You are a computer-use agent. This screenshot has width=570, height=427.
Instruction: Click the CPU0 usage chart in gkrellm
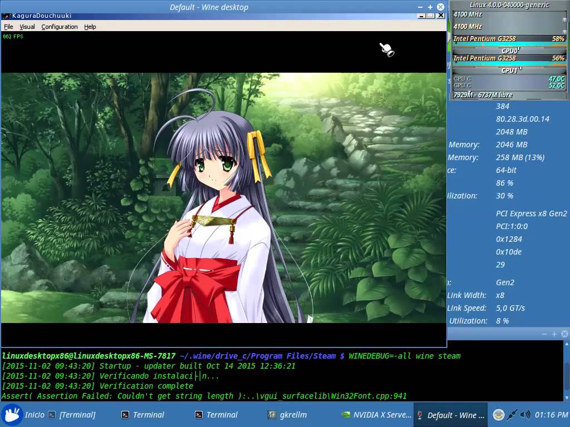tap(509, 46)
